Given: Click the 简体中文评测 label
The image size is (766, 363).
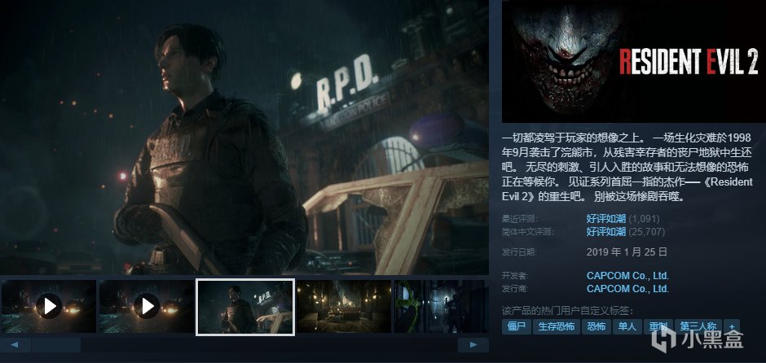Looking at the screenshot, I should (528, 232).
